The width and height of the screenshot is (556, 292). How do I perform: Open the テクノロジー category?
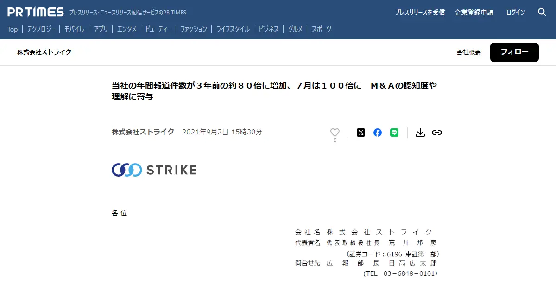point(41,29)
